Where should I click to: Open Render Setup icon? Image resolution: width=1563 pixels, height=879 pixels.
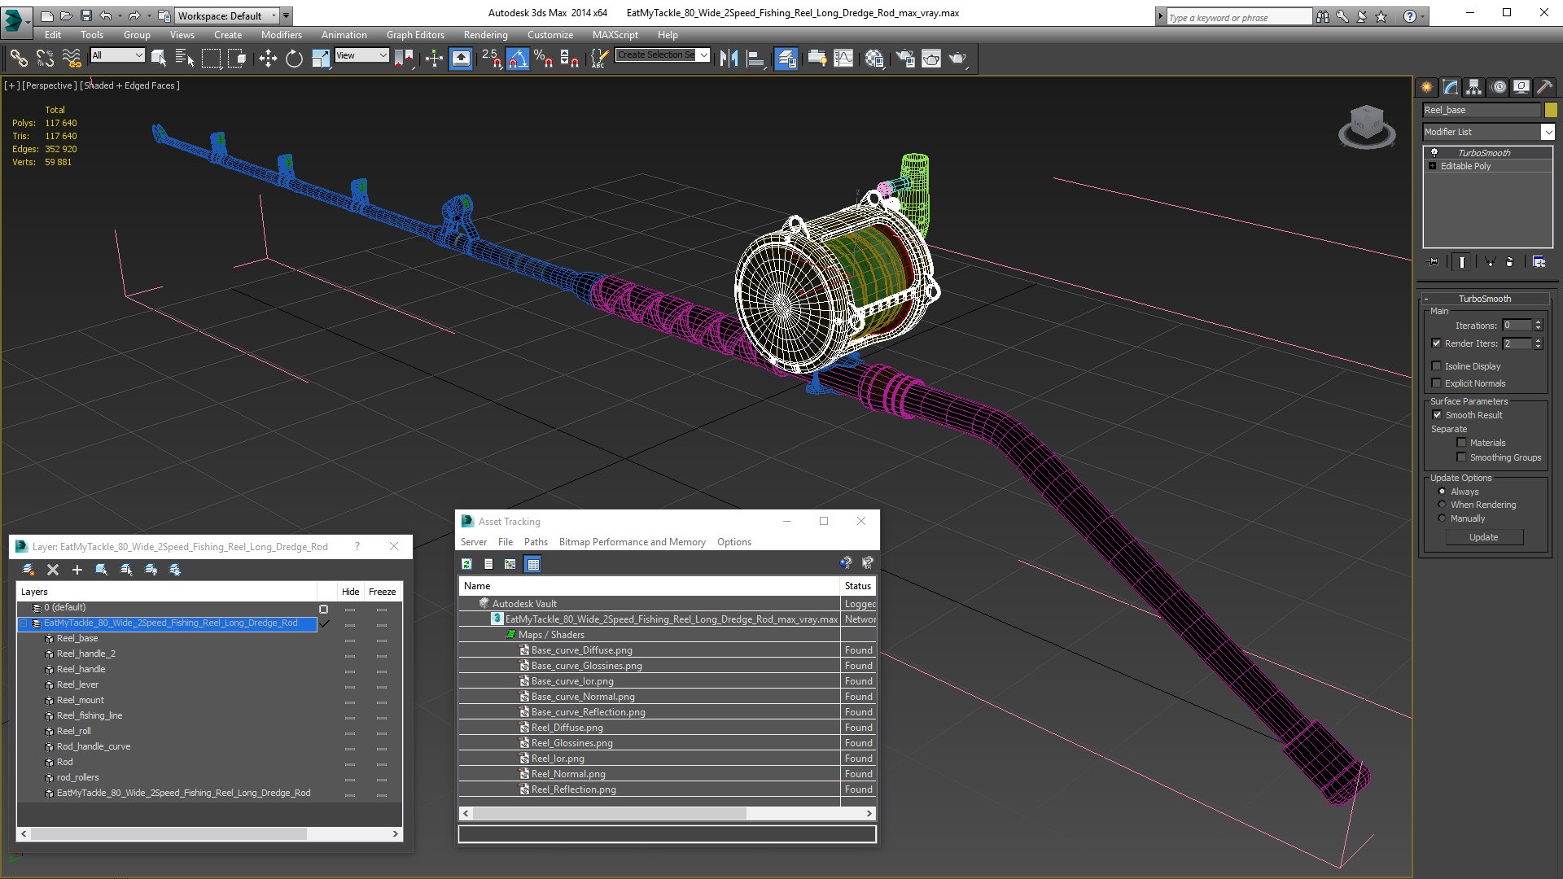click(904, 58)
